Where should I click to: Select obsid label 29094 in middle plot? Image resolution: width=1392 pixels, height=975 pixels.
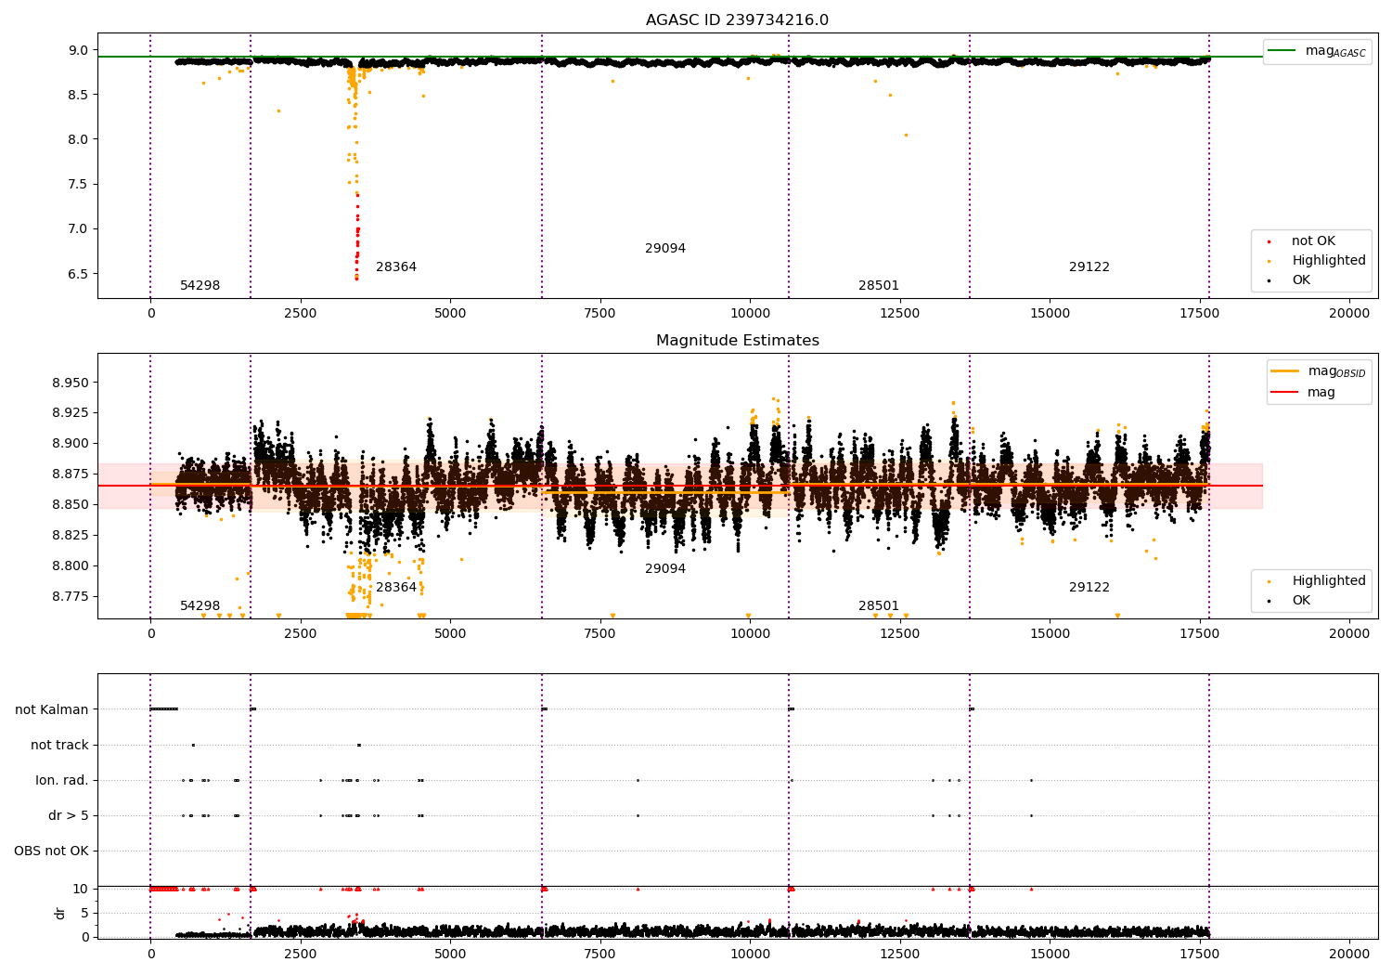coord(665,569)
